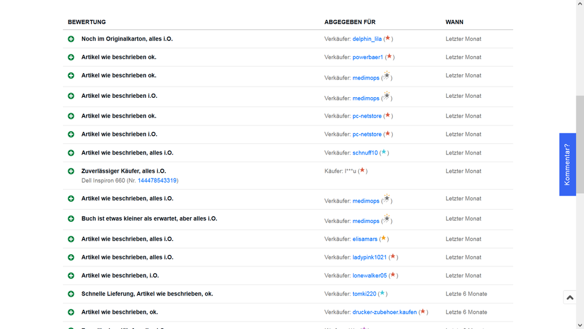Screen dimensions: 584x329
Task: Click the red star next to delphin_lila
Action: tap(388, 39)
